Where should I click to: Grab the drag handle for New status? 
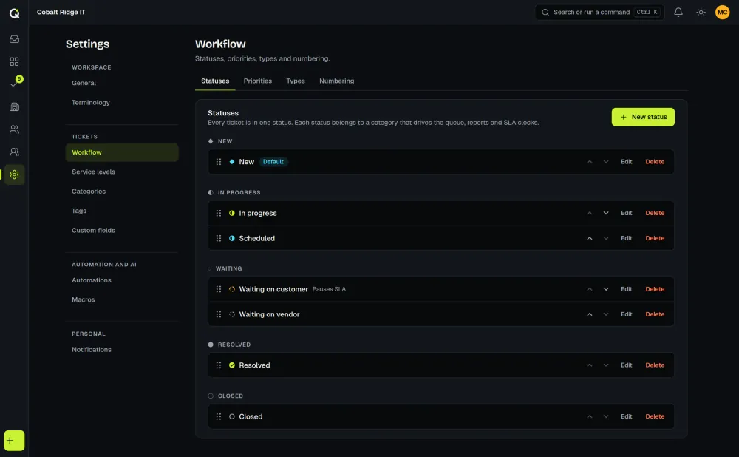click(x=219, y=162)
